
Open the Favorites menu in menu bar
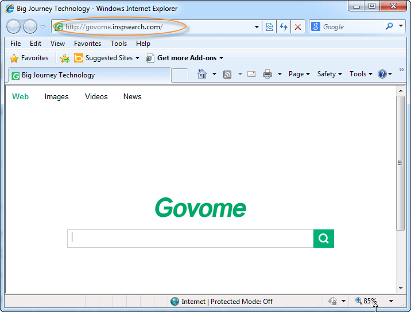(87, 44)
